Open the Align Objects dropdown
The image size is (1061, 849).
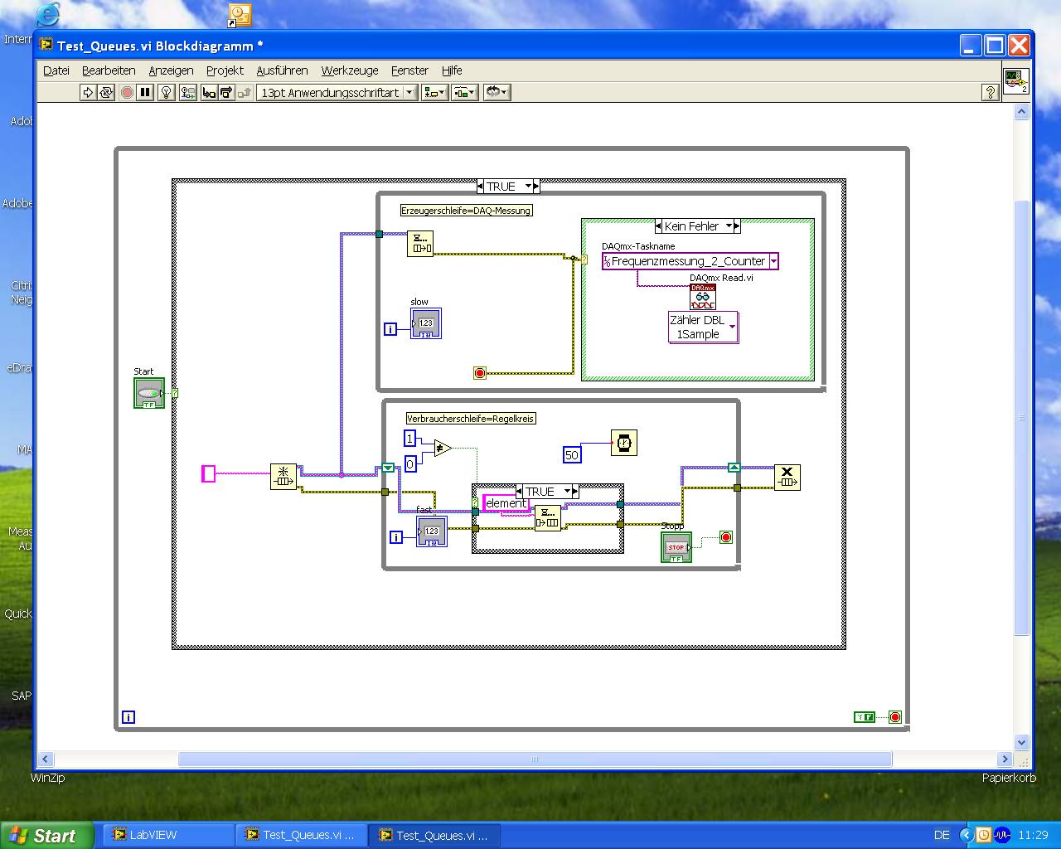(435, 93)
